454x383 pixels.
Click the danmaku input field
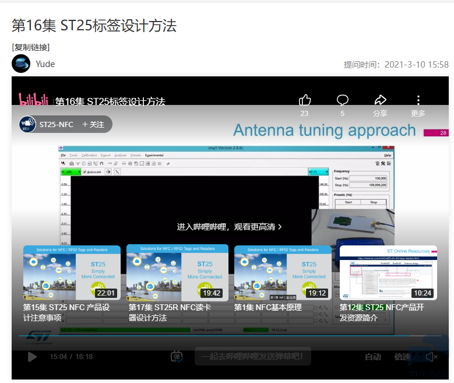coord(253,356)
